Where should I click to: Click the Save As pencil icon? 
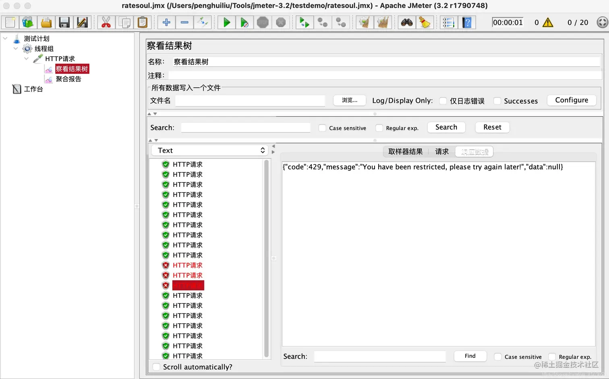pos(82,22)
